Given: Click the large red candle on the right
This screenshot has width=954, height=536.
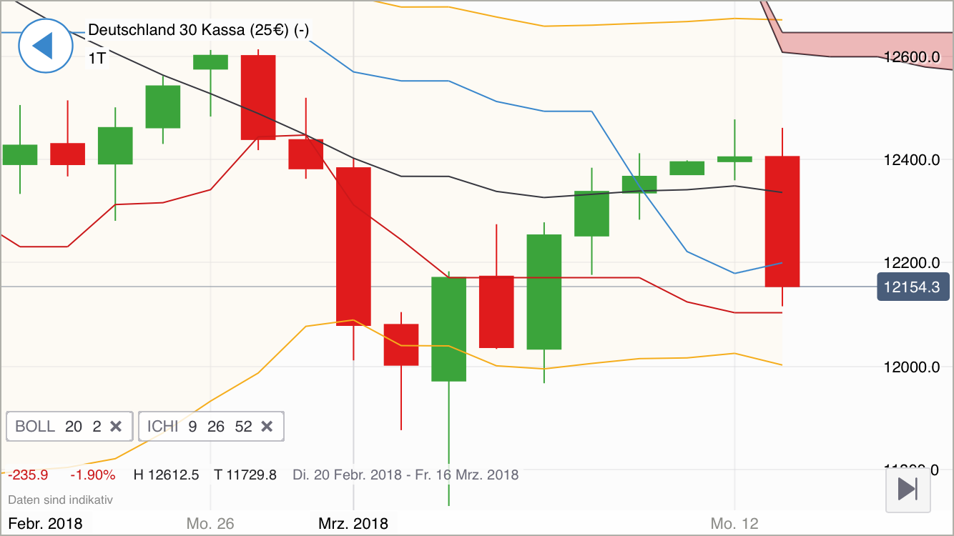Looking at the screenshot, I should [x=782, y=222].
